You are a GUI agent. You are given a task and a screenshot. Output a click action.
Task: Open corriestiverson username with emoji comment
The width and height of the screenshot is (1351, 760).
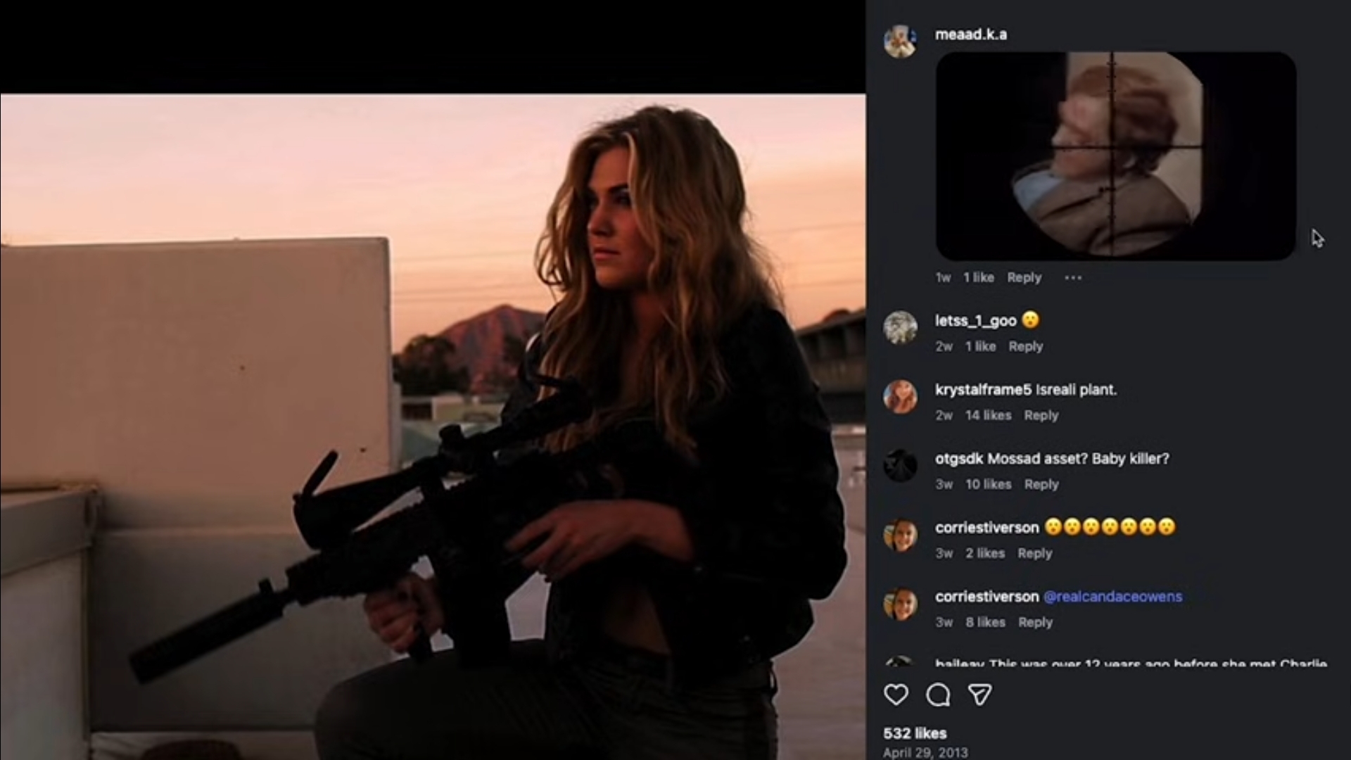[987, 528]
